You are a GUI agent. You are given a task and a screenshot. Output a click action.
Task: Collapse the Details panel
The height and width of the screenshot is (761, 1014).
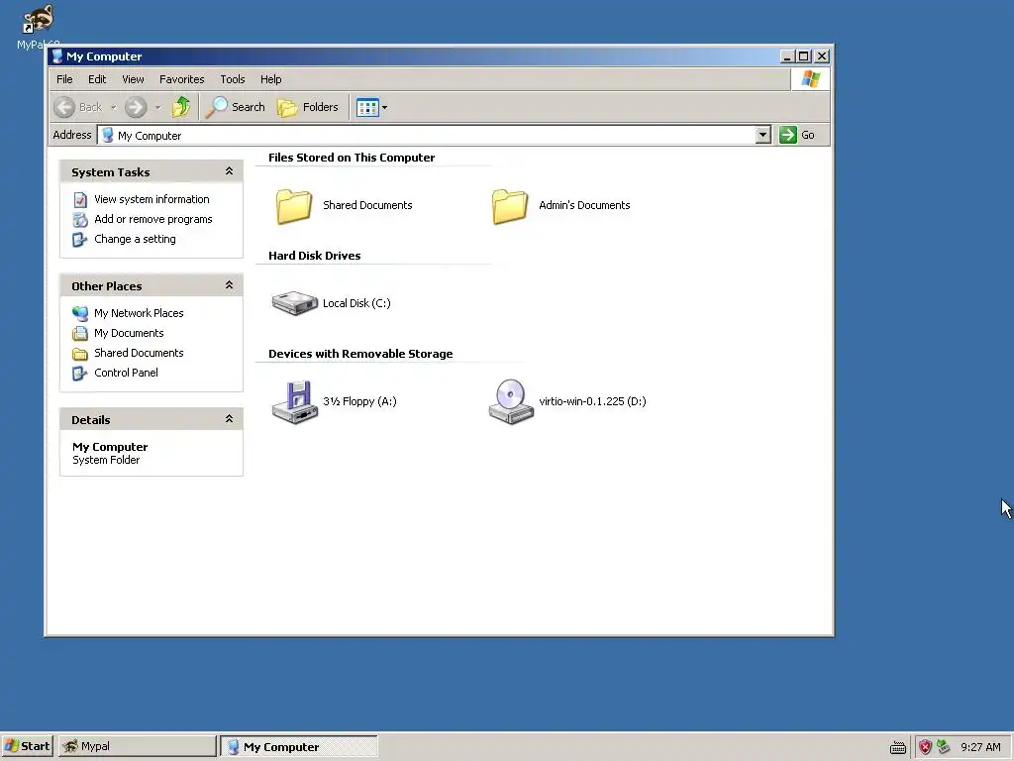point(229,419)
